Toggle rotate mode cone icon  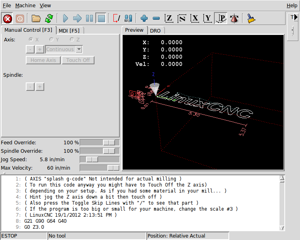[x=234, y=19]
